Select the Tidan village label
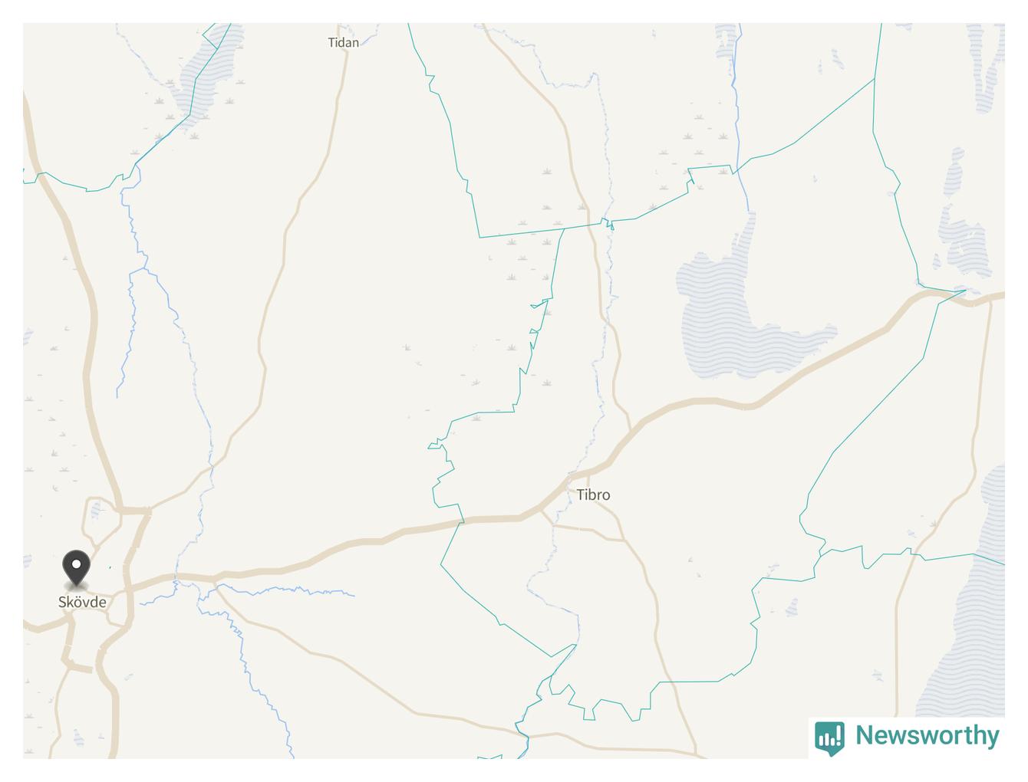The height and width of the screenshot is (782, 1028). pos(343,42)
